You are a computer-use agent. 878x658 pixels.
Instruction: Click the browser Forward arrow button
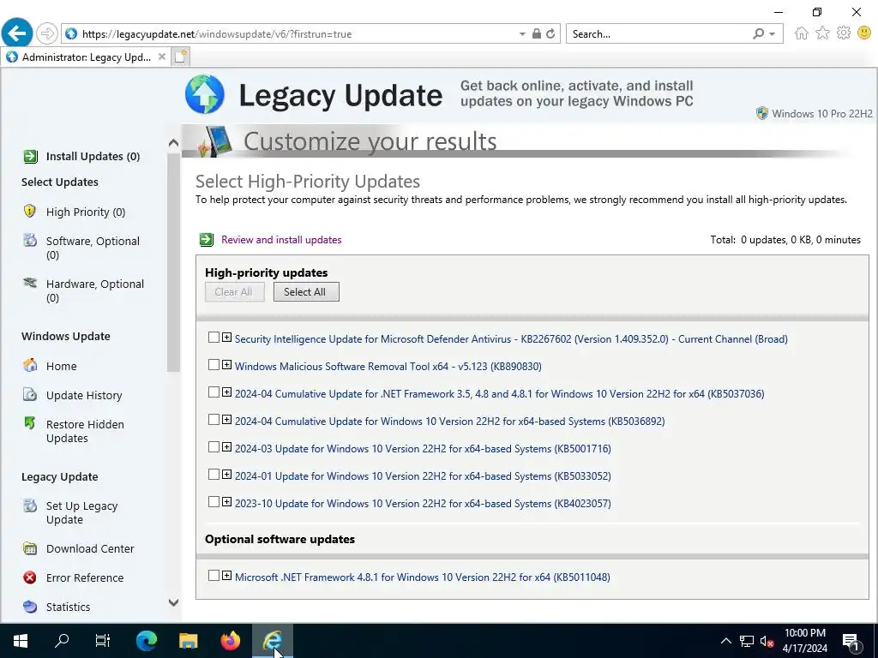click(x=47, y=33)
